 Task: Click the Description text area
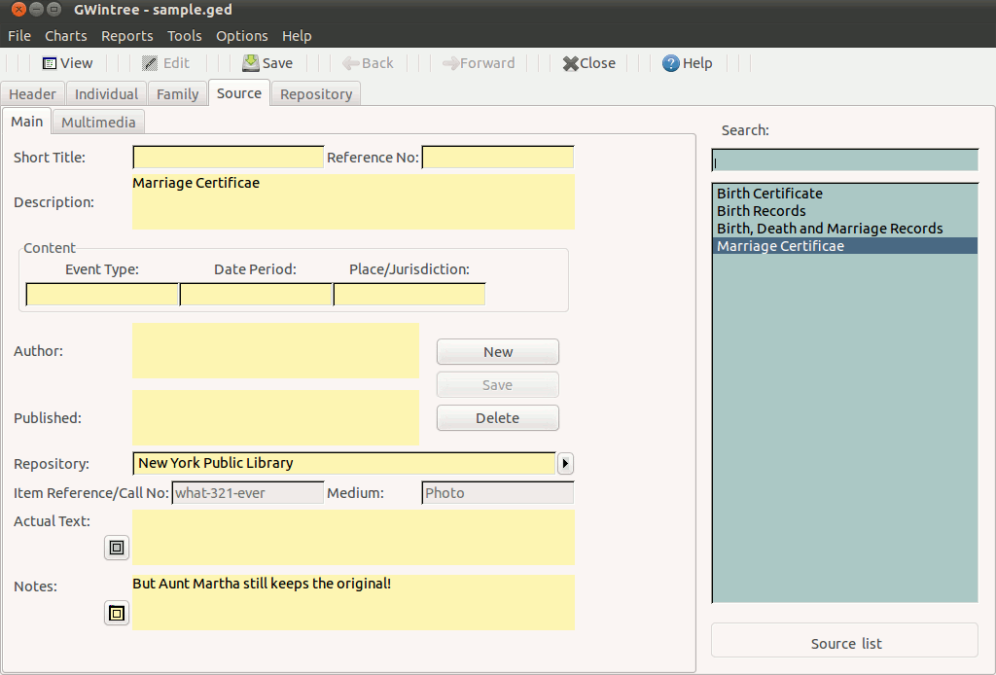coord(353,202)
